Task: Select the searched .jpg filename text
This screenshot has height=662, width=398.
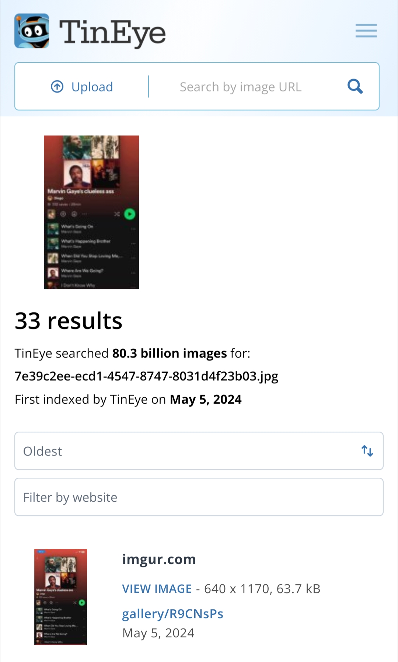Action: (x=146, y=376)
